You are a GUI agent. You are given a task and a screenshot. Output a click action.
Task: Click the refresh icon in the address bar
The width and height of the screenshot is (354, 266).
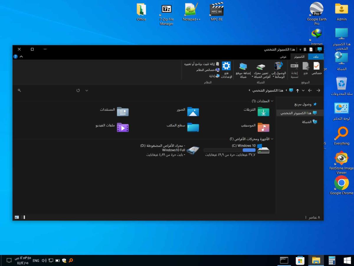pos(78,90)
